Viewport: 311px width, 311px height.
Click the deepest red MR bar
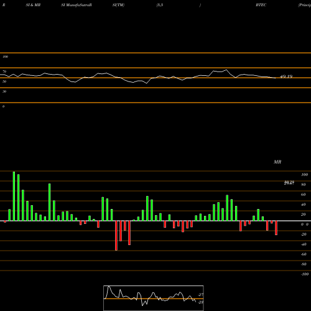tap(116, 236)
